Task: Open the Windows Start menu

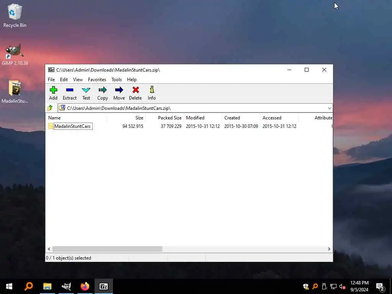Action: (x=9, y=286)
